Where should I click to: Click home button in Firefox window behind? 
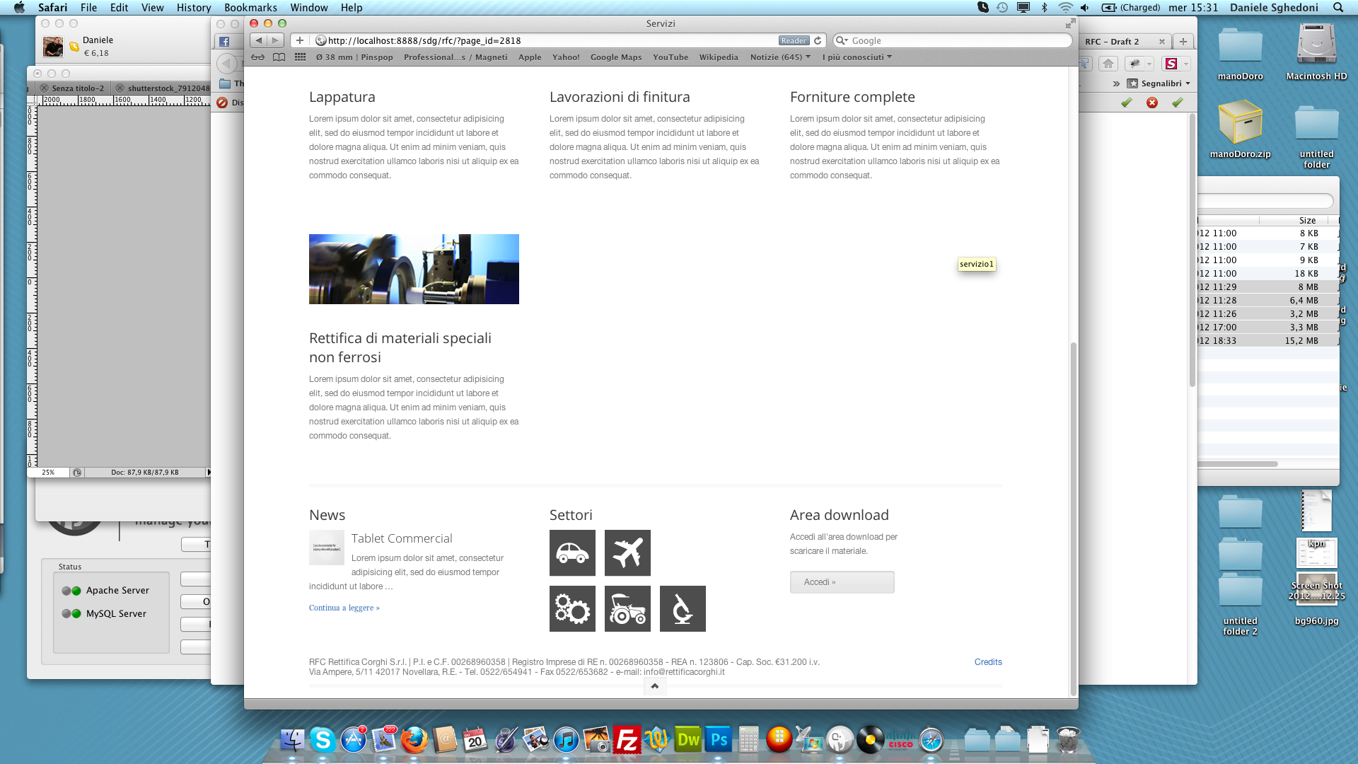pos(1108,64)
